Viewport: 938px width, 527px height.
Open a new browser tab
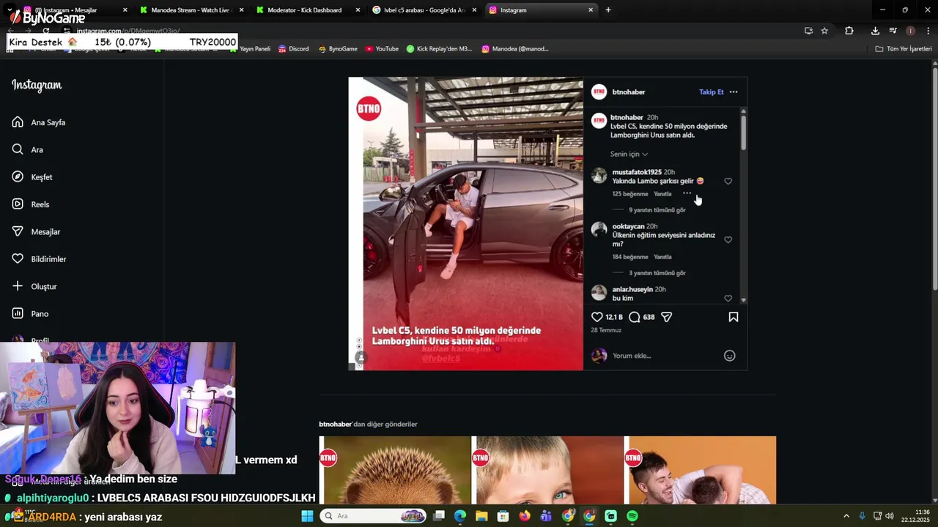click(x=608, y=10)
